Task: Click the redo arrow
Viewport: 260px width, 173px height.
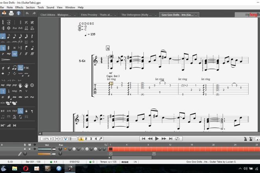Action: (x=34, y=13)
